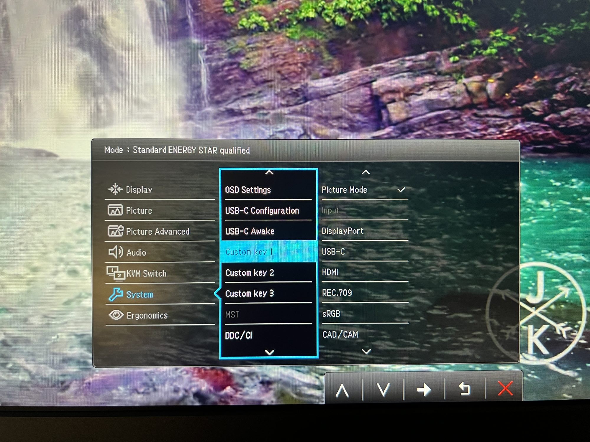
Task: Click the Audio speaker icon
Action: point(116,252)
